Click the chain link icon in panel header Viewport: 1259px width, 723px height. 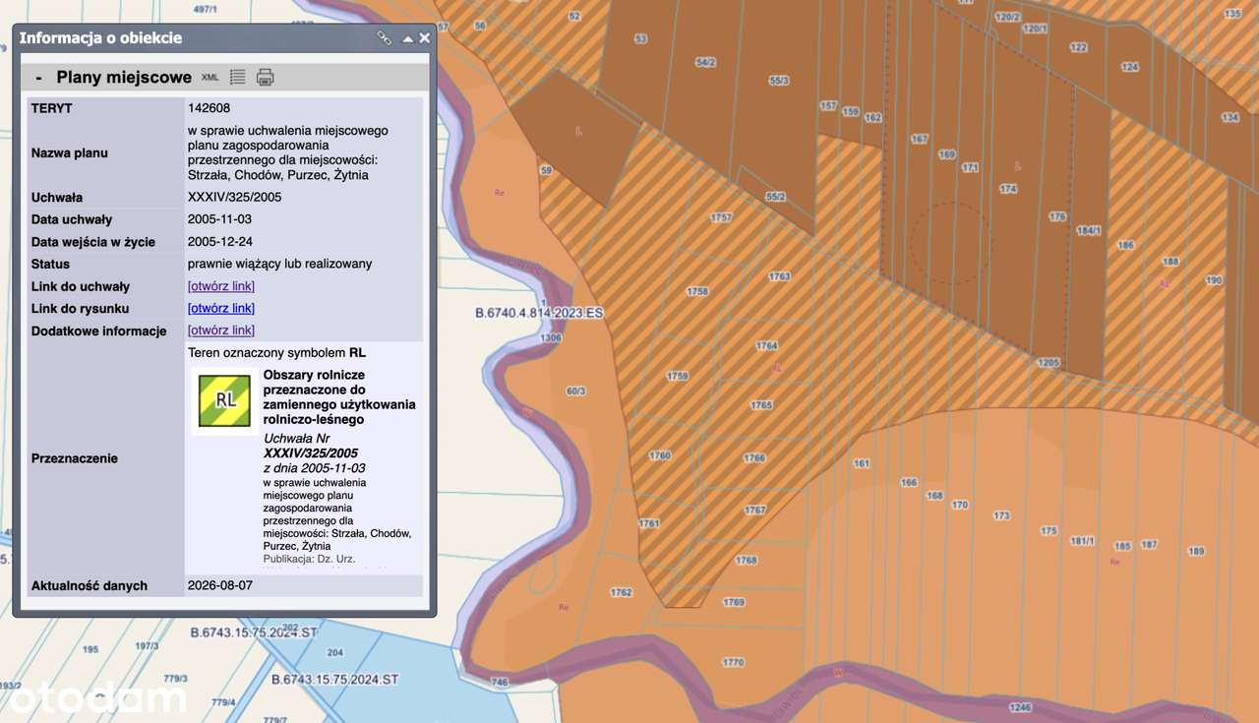(385, 38)
